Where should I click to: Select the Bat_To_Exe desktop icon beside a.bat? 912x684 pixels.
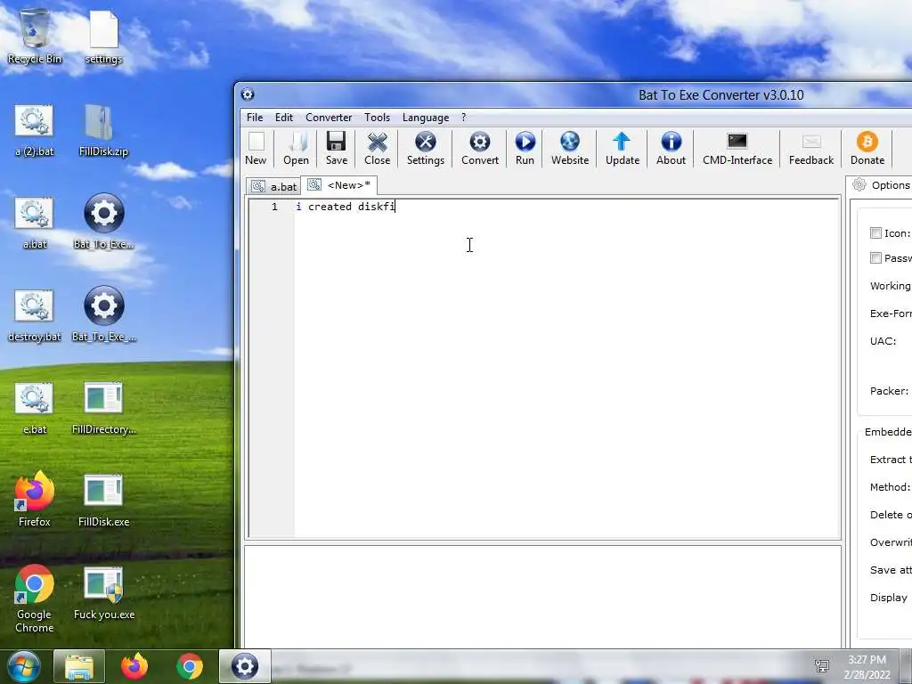point(103,222)
